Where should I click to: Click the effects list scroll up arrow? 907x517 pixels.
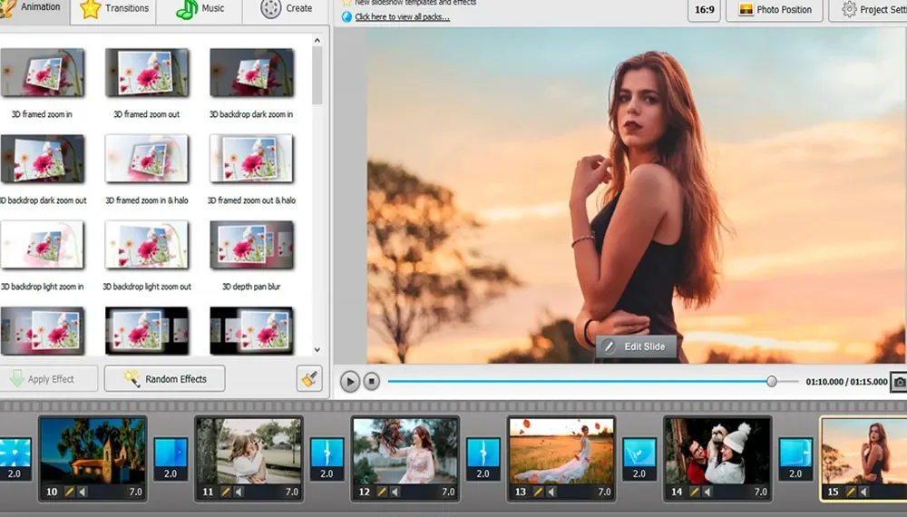(x=317, y=41)
